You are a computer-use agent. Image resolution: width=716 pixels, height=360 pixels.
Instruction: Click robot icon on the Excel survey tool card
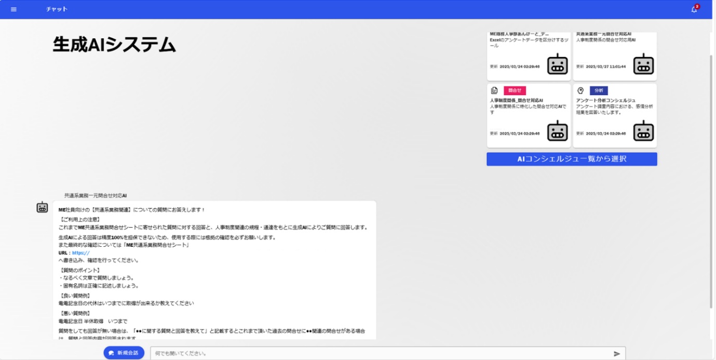(x=558, y=64)
